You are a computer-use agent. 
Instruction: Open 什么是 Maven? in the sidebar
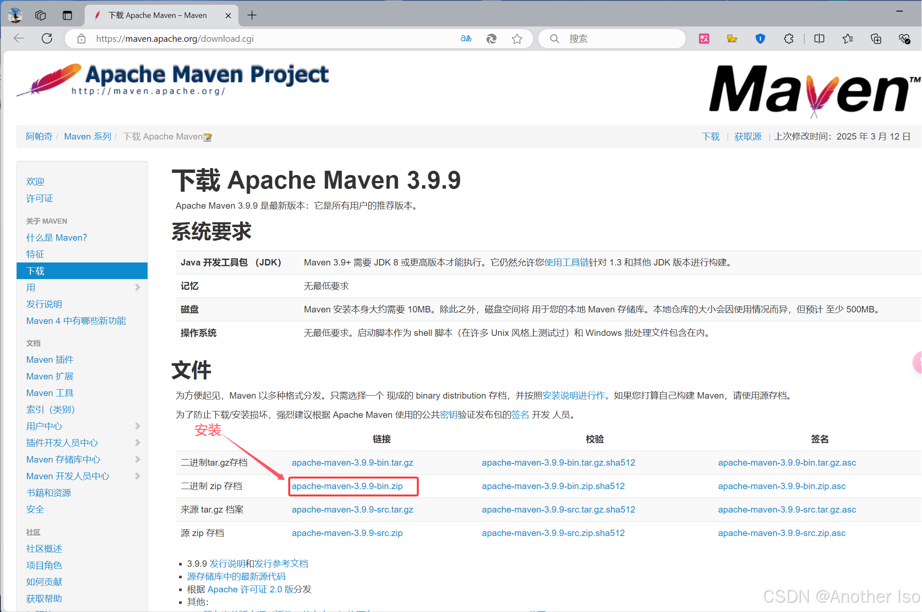pos(56,237)
